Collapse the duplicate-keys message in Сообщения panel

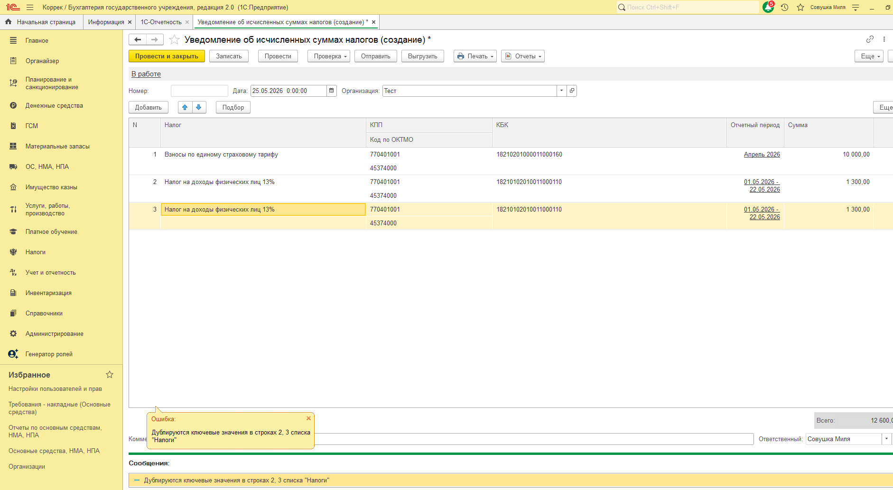click(137, 480)
